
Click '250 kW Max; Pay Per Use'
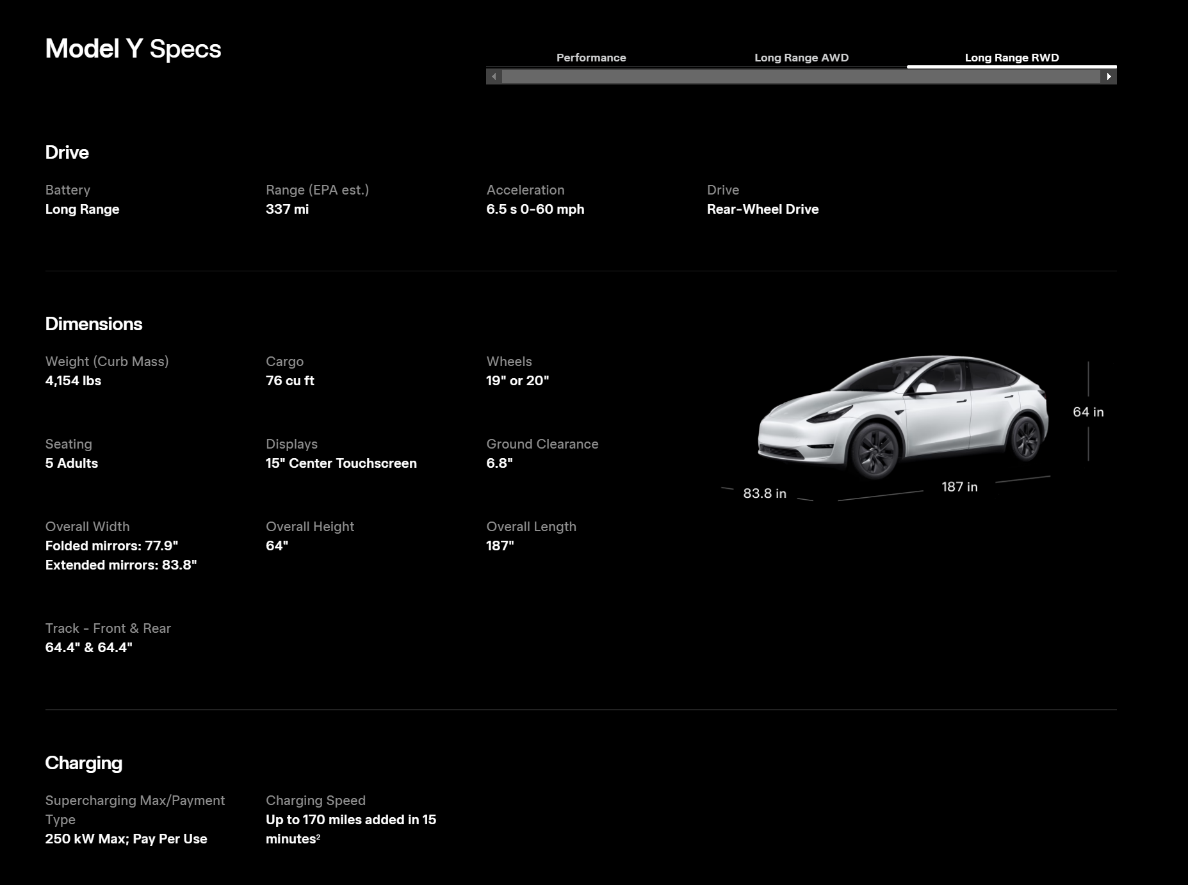126,839
